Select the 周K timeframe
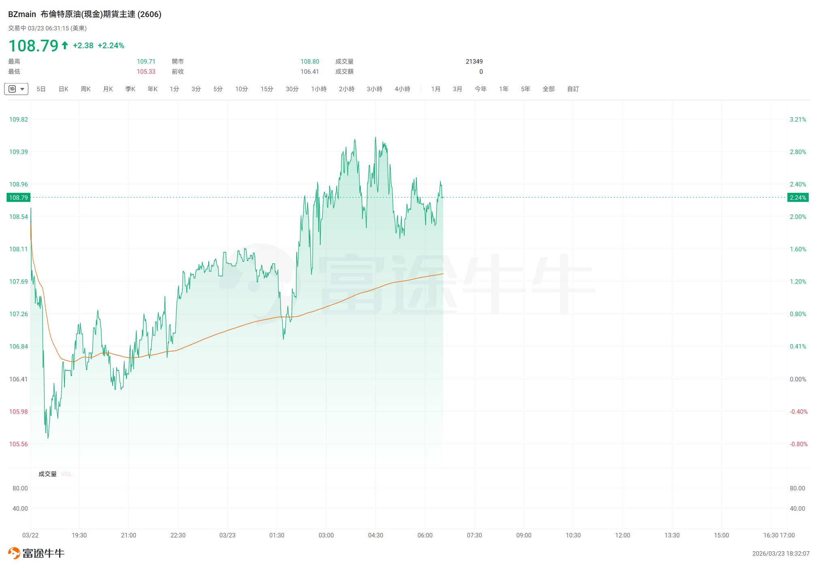 [x=86, y=89]
